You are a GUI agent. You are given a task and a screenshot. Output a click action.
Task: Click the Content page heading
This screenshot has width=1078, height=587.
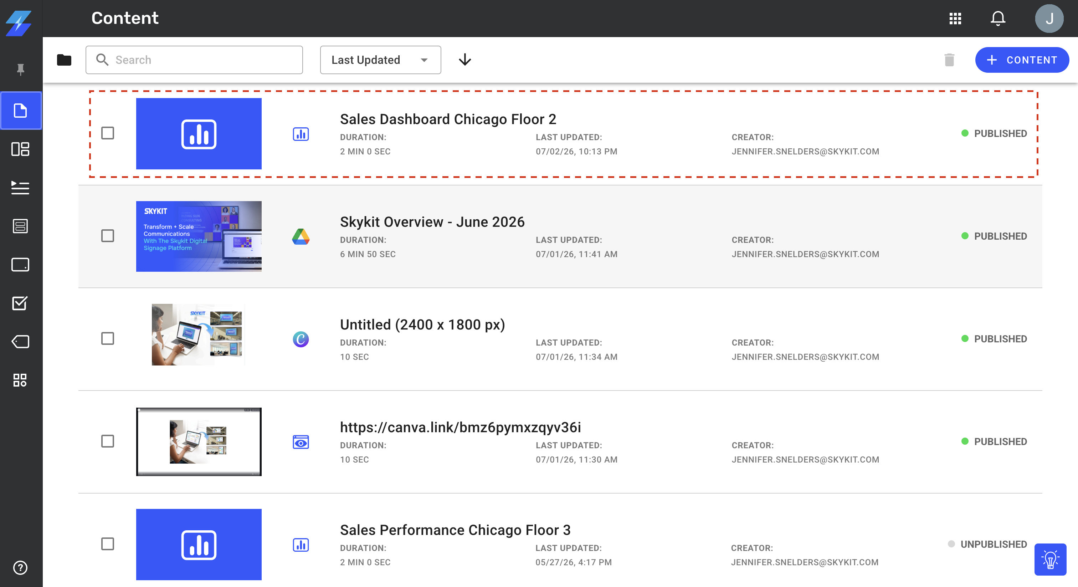[x=125, y=18]
